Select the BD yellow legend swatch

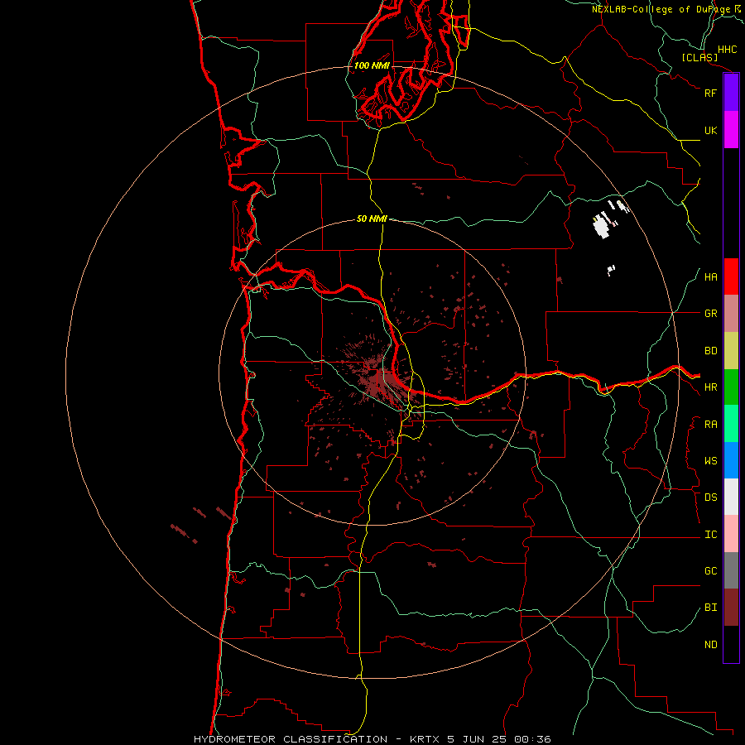(731, 351)
